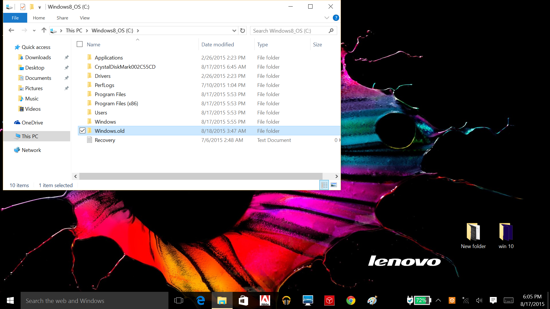Click the blue Help question mark icon

click(x=336, y=18)
